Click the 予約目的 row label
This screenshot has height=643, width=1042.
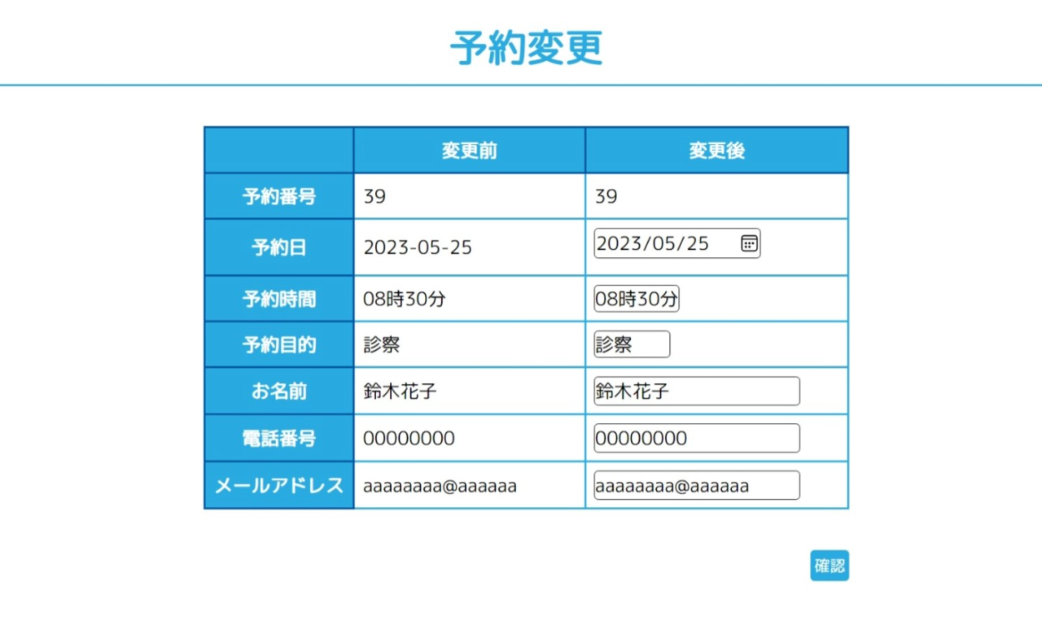point(279,345)
